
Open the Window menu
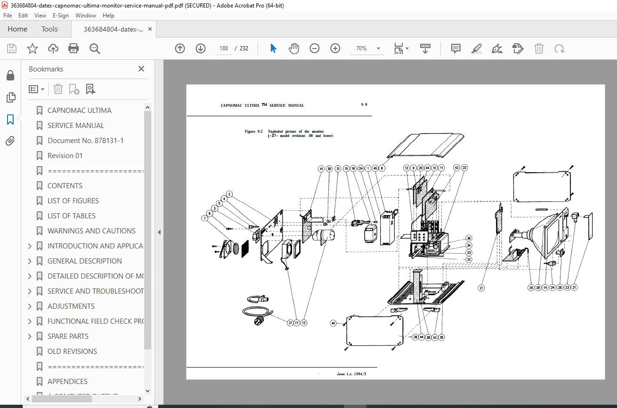(86, 16)
